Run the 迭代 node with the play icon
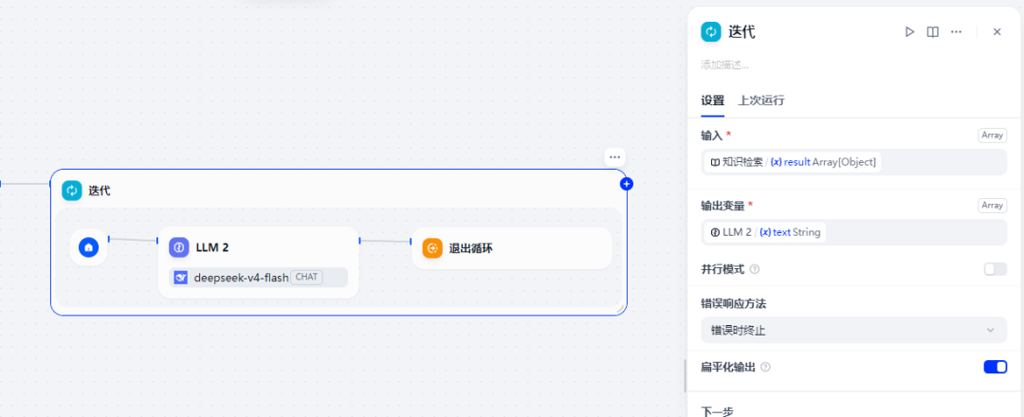Viewport: 1024px width, 417px height. 909,32
